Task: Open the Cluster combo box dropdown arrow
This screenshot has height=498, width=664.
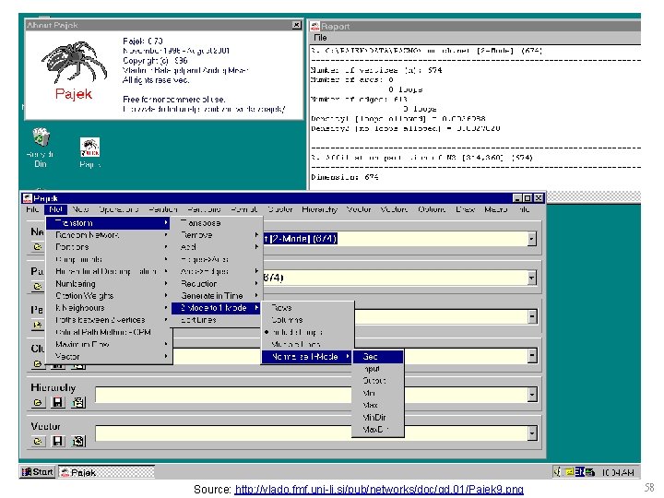Action: coord(532,355)
